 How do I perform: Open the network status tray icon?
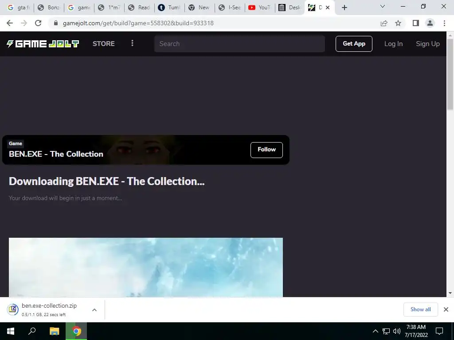coord(386,331)
